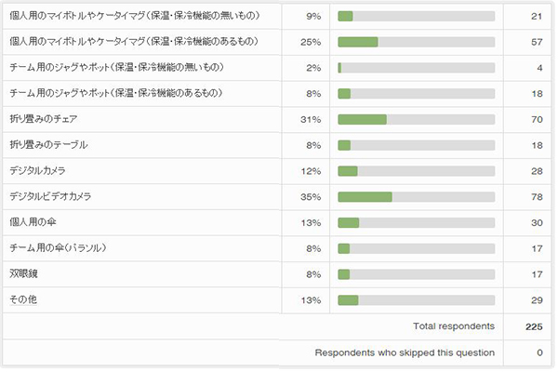Image resolution: width=558 pixels, height=372 pixels.
Task: Select the 折り畳みのチェア answer label
Action: click(41, 119)
